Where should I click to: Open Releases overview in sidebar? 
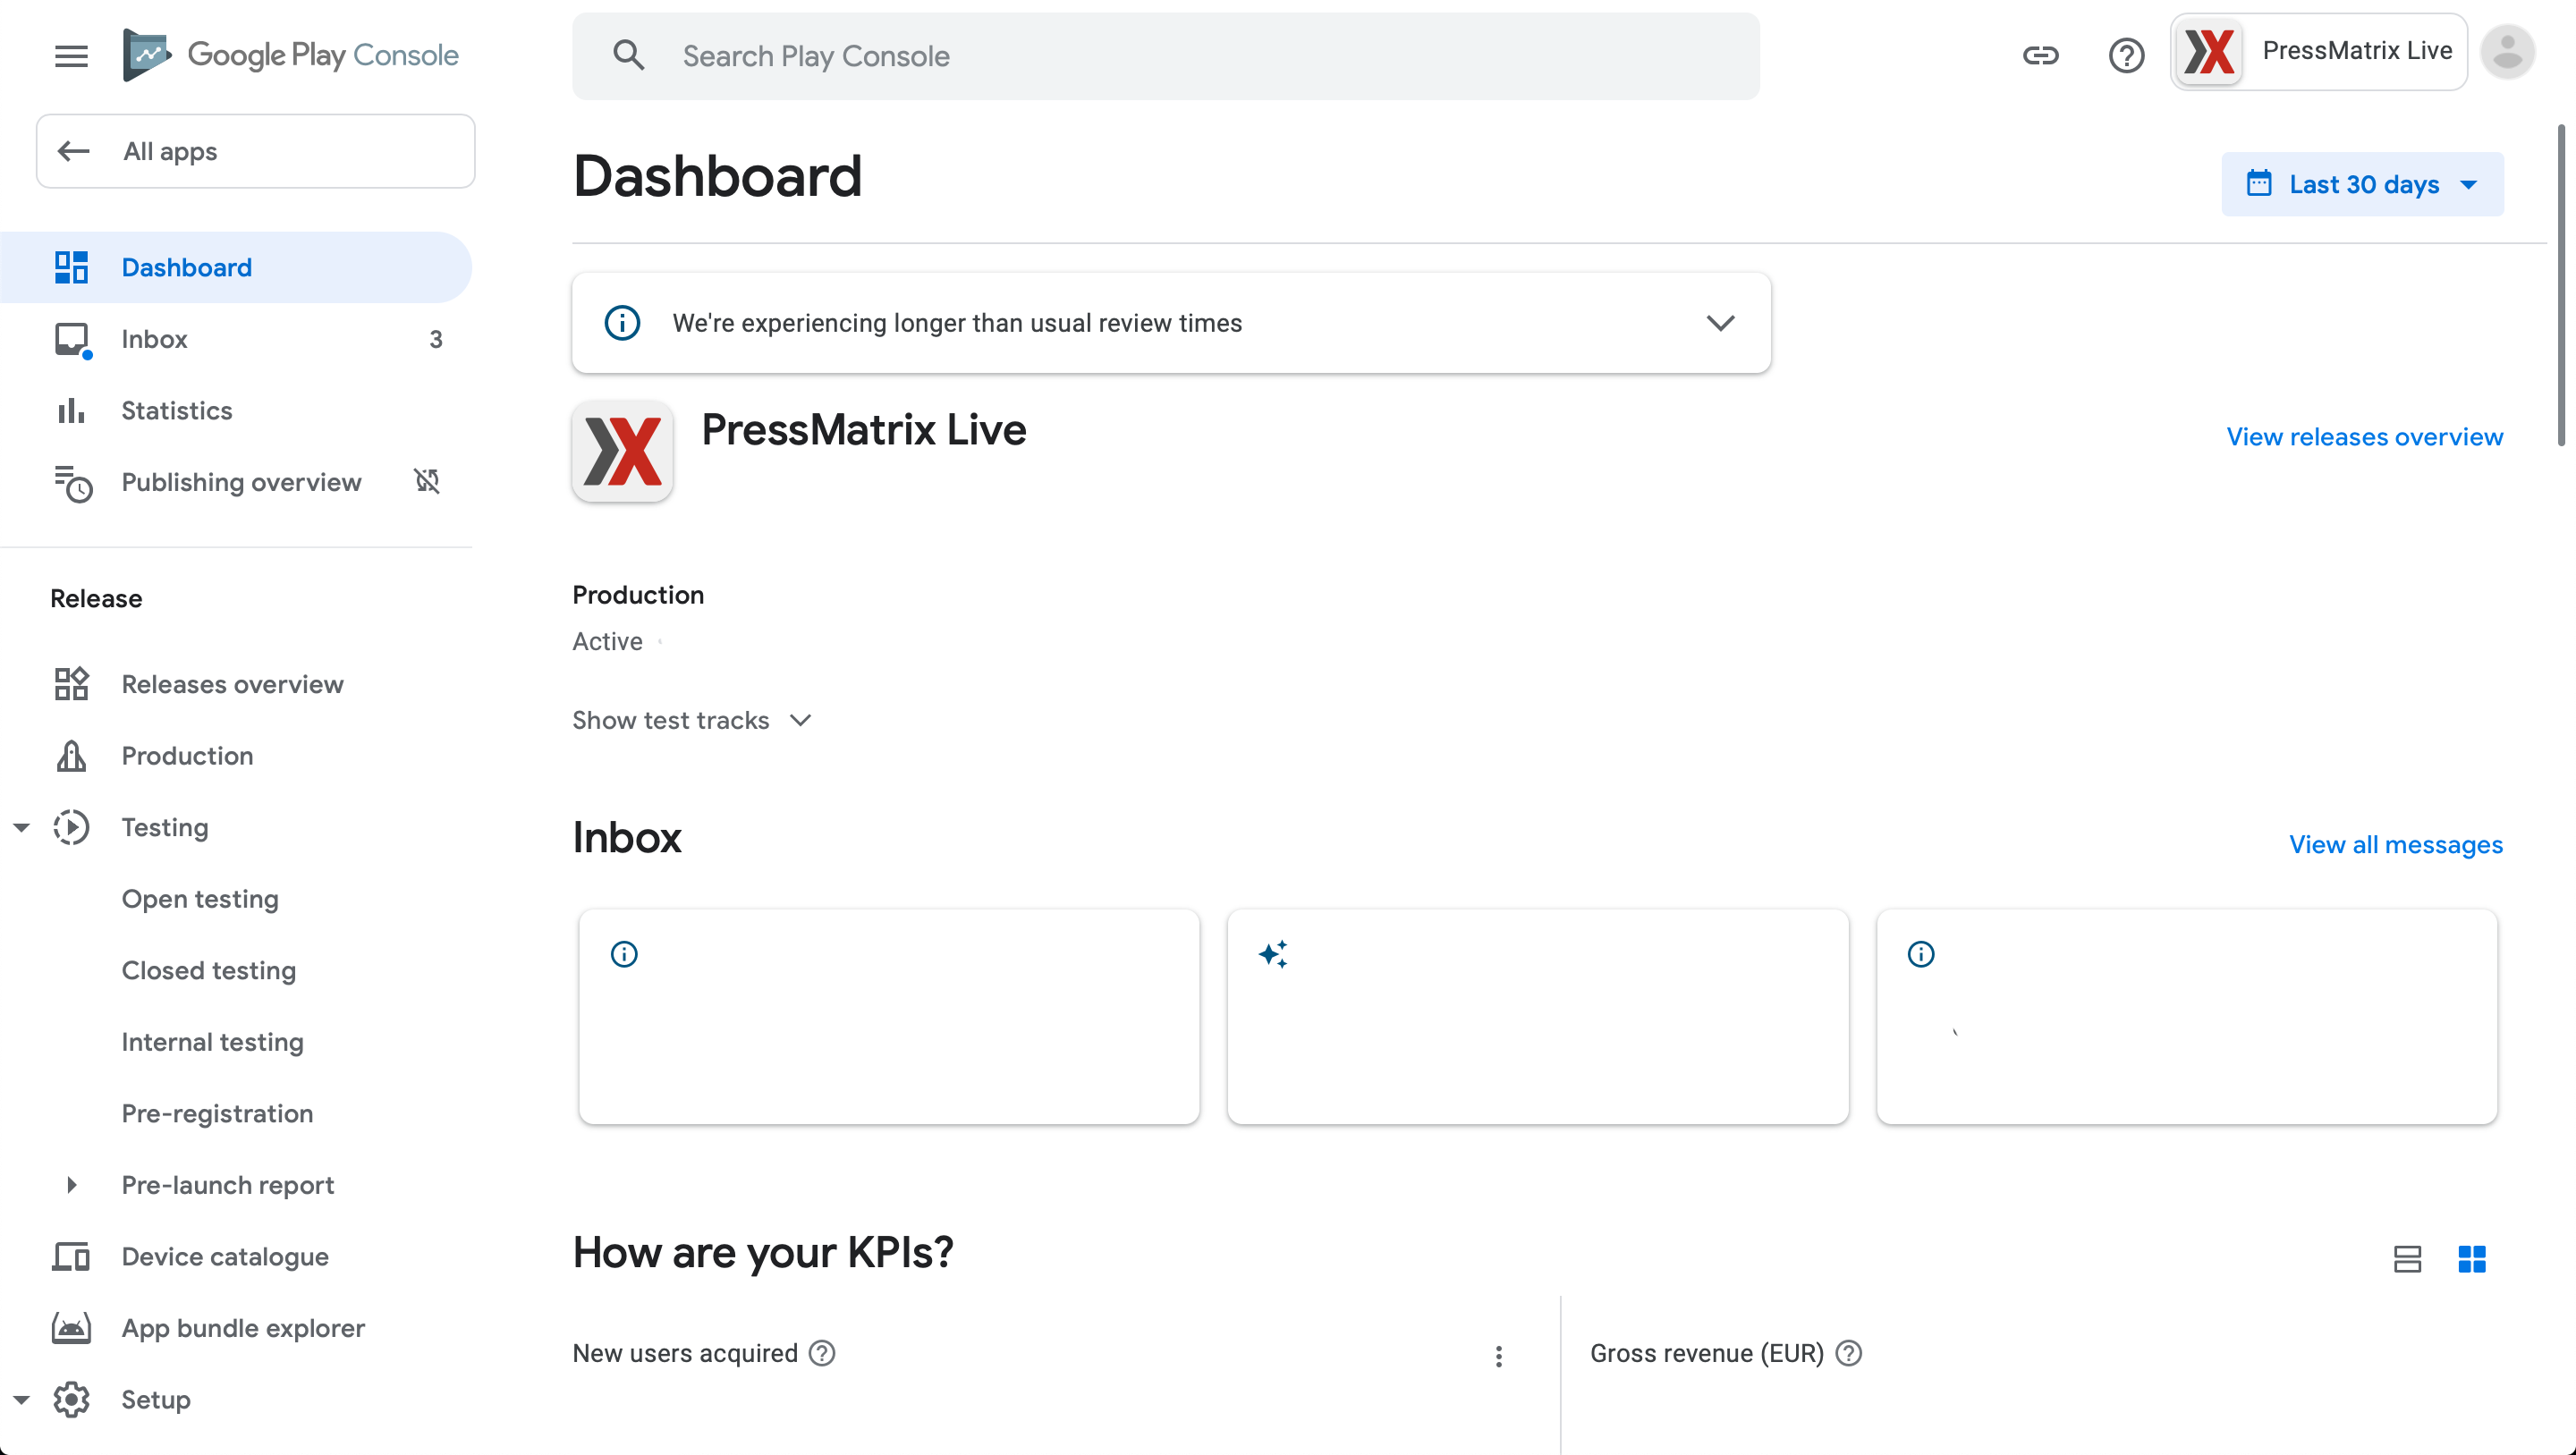tap(235, 684)
